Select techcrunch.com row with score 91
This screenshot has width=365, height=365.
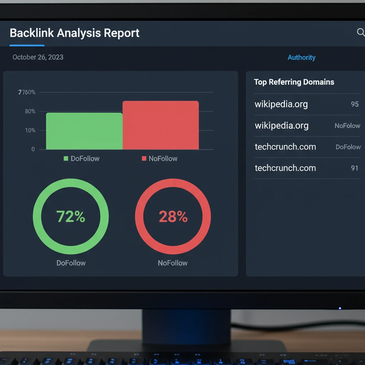[285, 168]
